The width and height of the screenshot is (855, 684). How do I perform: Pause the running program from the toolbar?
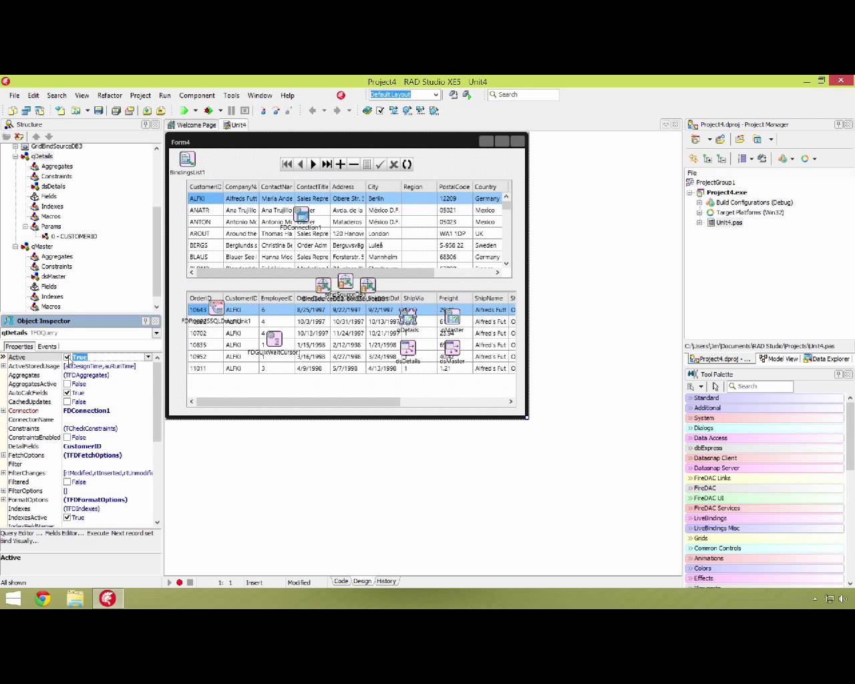tap(231, 110)
